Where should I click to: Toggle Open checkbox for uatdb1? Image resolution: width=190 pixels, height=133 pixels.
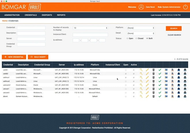point(126,70)
